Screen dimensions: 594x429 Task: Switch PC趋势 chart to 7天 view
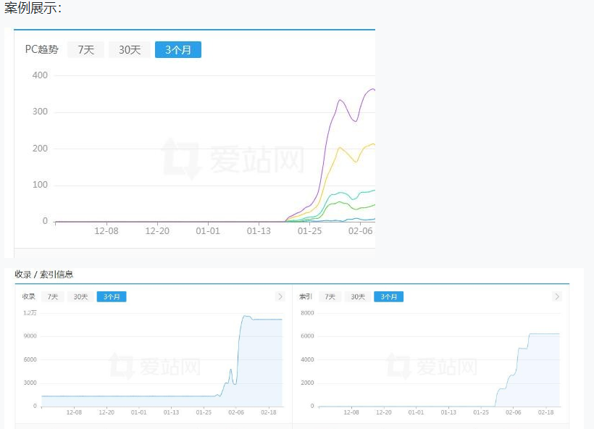[84, 49]
